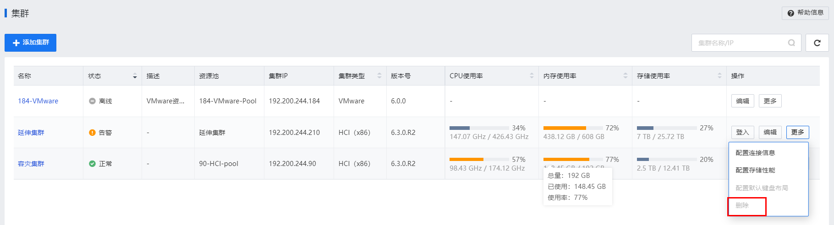Click 90-HCI-pool resource pool cell
The height and width of the screenshot is (225, 834).
[x=219, y=164]
